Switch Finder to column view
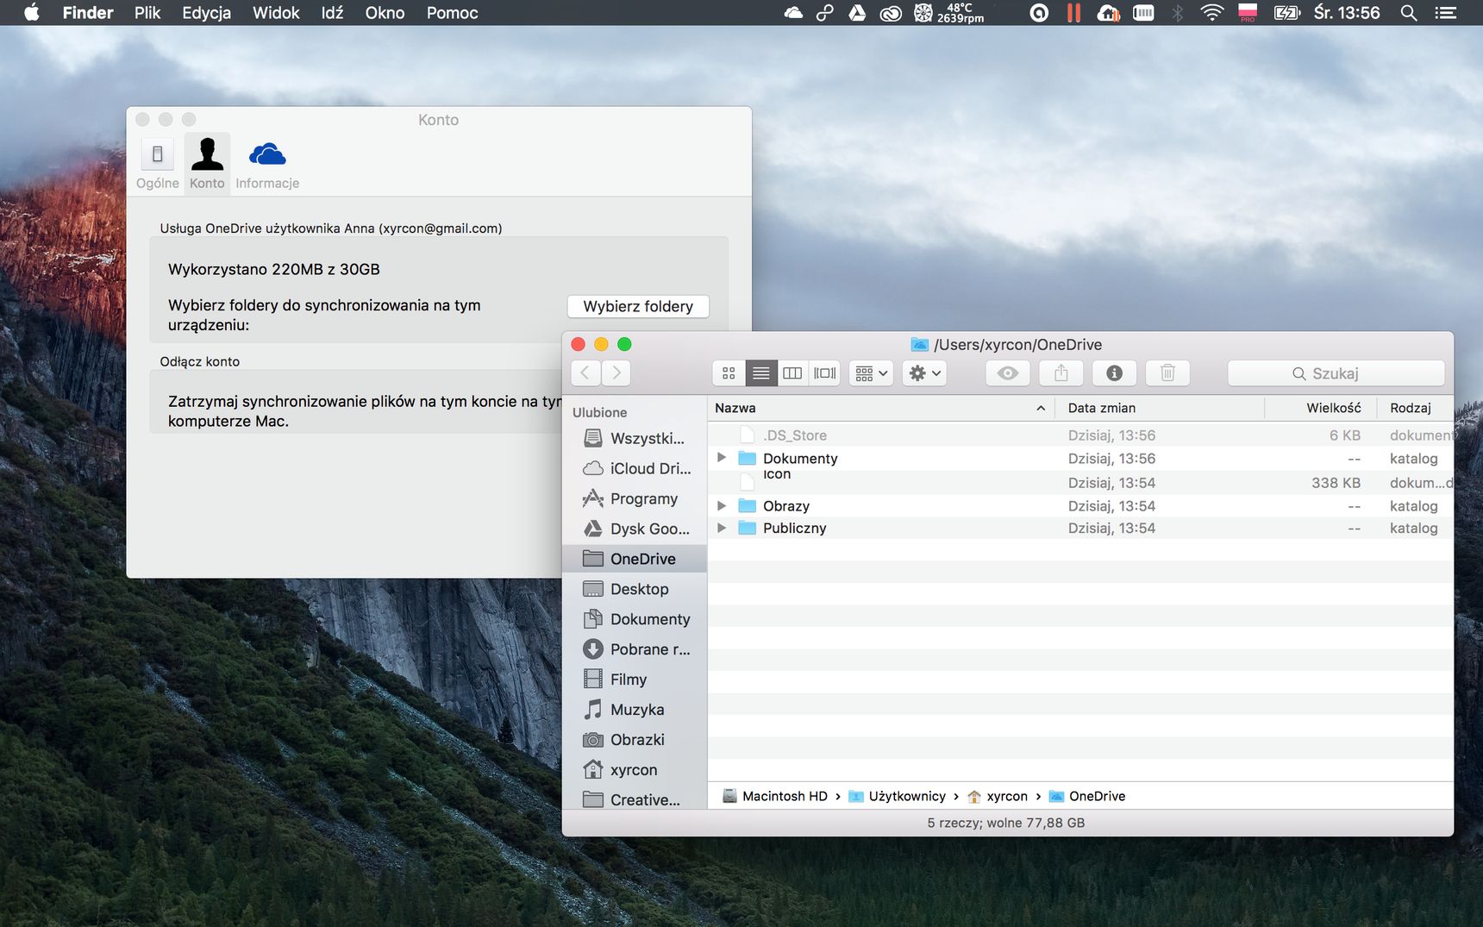The width and height of the screenshot is (1483, 927). (x=792, y=373)
